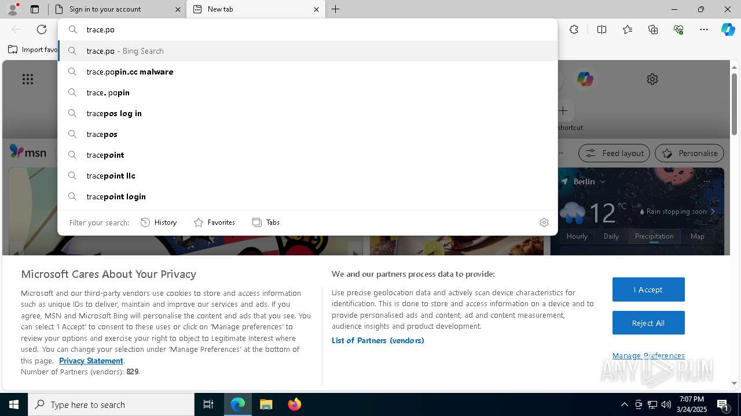The image size is (741, 416).
Task: Choose the 'tracepos' suggestion
Action: (307, 134)
